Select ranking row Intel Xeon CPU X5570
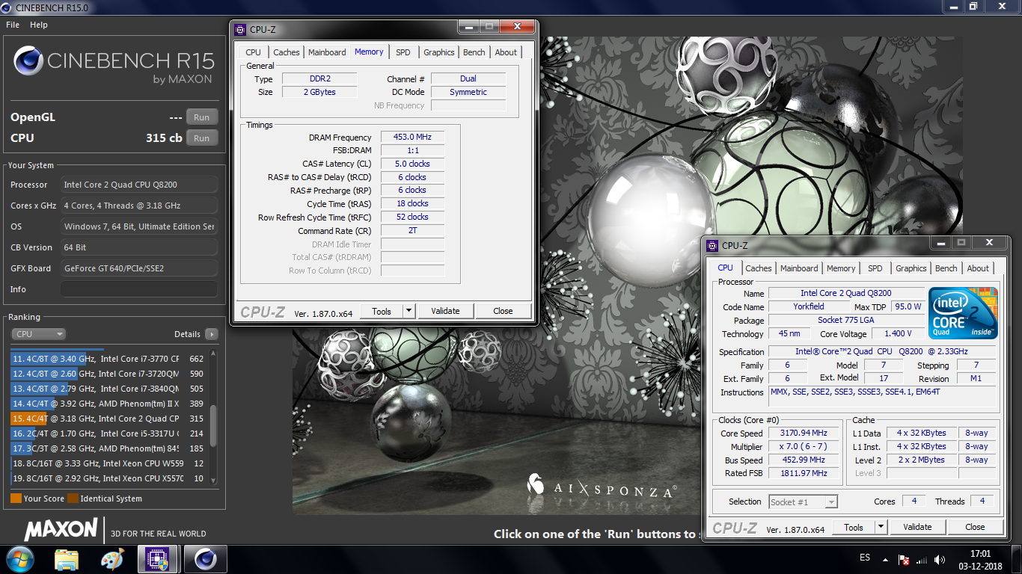 108,478
